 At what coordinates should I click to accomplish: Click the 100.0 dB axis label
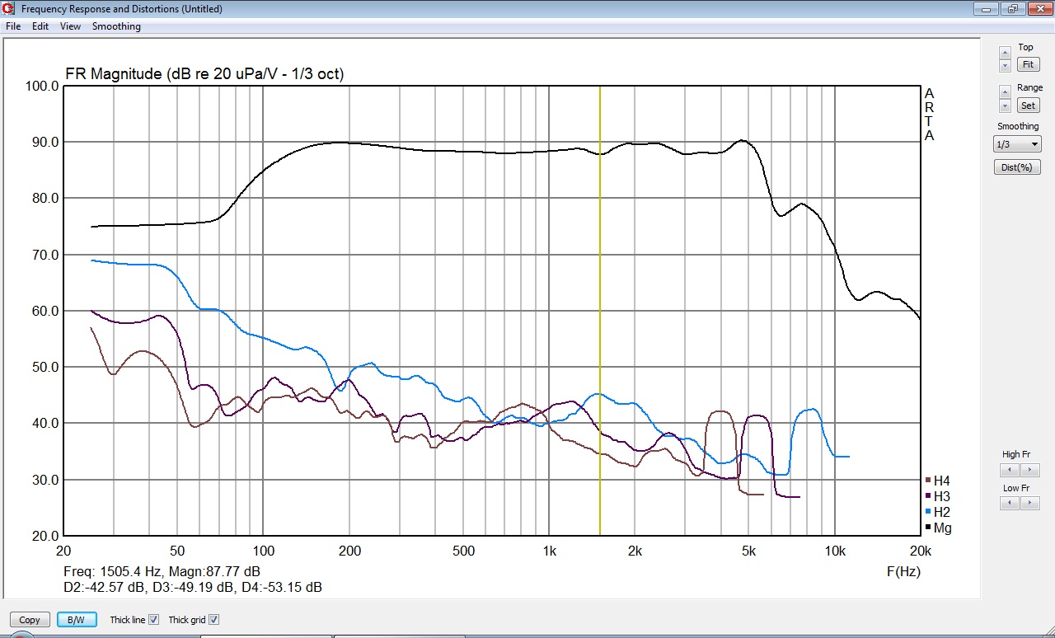42,86
